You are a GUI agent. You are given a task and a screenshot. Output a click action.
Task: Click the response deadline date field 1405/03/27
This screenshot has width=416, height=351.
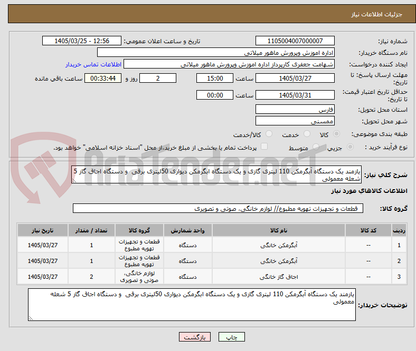pyautogui.click(x=295, y=79)
